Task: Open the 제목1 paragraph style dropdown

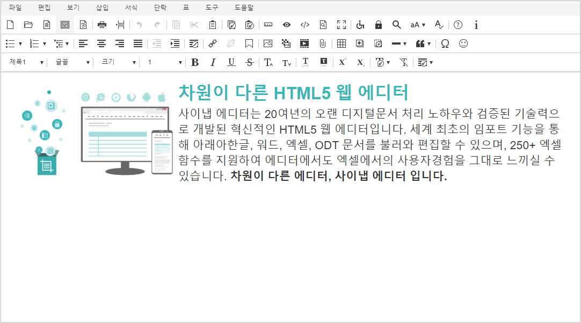Action: 26,62
